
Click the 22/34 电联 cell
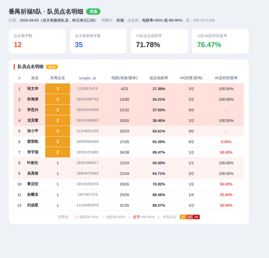(124, 173)
